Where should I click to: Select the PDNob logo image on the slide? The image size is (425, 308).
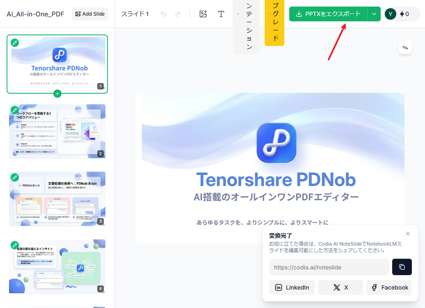(x=276, y=143)
